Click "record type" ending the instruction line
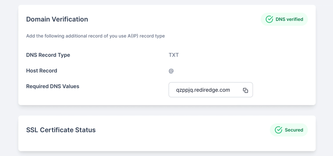Screen dimensions: 333x156 (x=152, y=36)
